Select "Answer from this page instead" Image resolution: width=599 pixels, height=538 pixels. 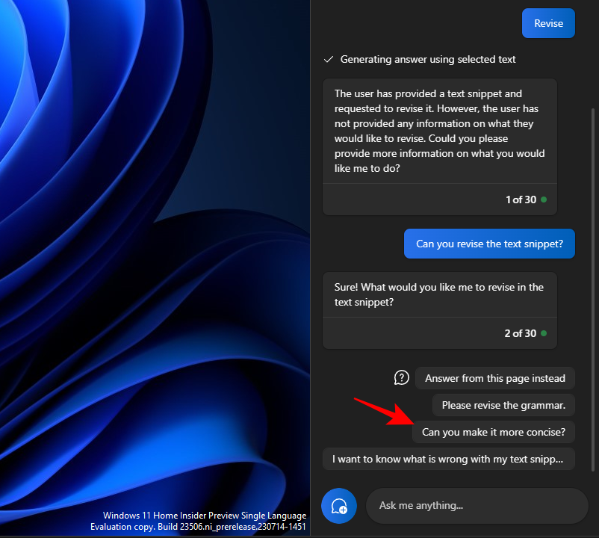pyautogui.click(x=495, y=378)
